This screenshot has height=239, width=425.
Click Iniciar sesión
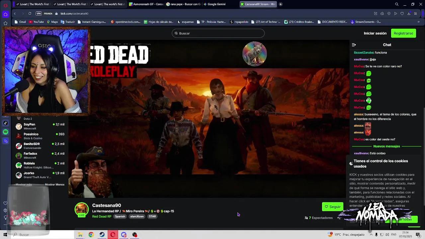(375, 33)
